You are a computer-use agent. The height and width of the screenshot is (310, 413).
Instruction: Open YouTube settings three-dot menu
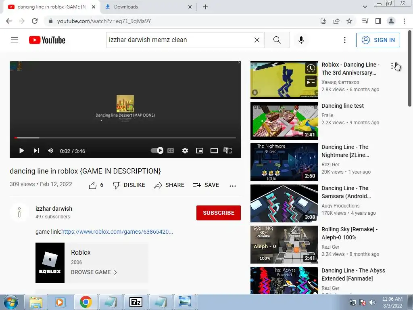click(x=344, y=40)
